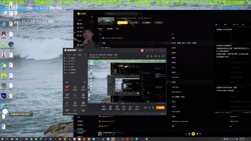Screen dimensions: 251x141
Task: Focus the QQ Music search field
Action: click(x=121, y=14)
